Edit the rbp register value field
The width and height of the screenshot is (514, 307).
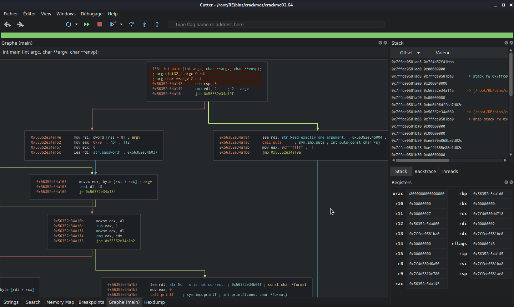coord(490,194)
